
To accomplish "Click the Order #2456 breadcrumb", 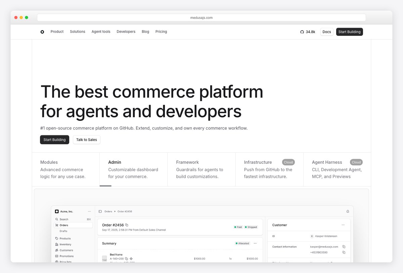I will coord(125,211).
